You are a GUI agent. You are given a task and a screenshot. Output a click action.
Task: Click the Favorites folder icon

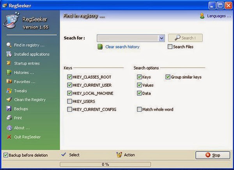9,82
